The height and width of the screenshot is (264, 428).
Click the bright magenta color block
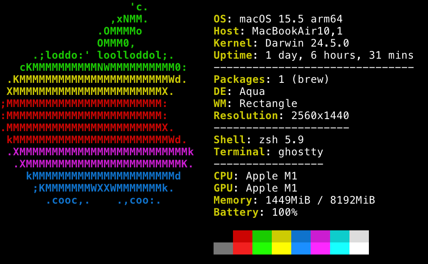(320, 248)
